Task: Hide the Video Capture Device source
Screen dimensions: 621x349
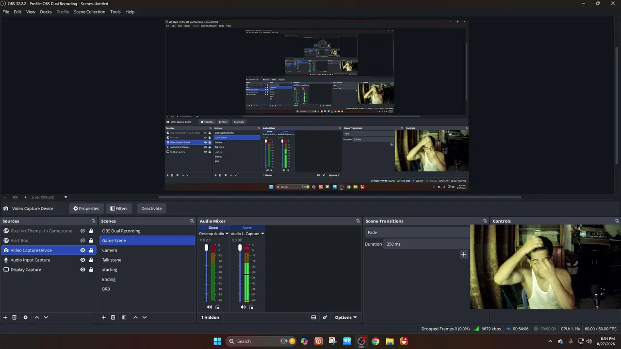Action: (83, 250)
